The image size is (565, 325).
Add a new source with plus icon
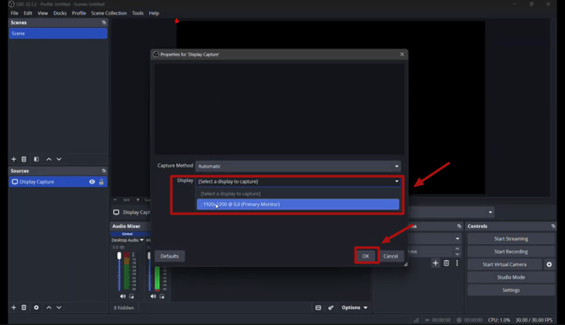coord(13,307)
